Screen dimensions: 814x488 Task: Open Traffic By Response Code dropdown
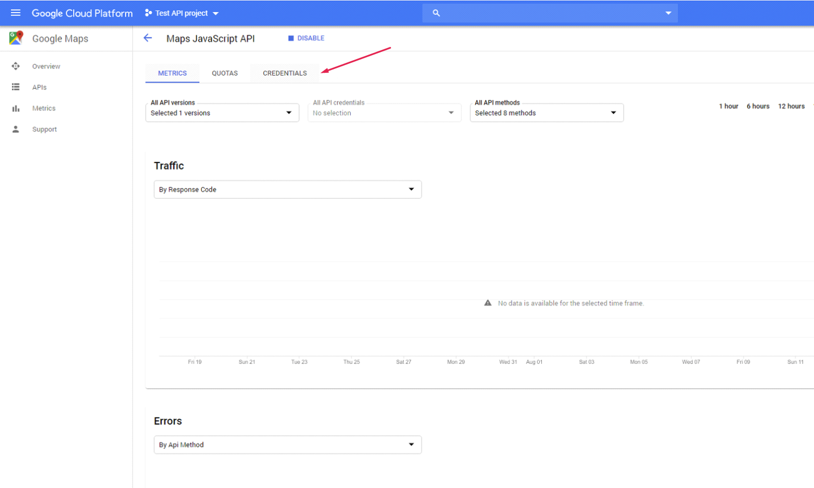pos(287,189)
